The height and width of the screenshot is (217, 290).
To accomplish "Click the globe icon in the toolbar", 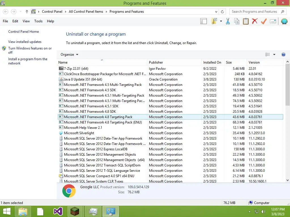I will [284, 21].
